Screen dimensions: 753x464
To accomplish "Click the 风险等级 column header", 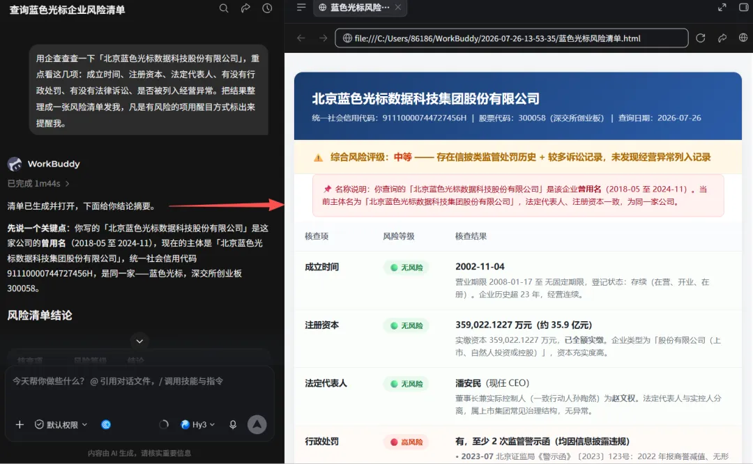I will pos(399,236).
